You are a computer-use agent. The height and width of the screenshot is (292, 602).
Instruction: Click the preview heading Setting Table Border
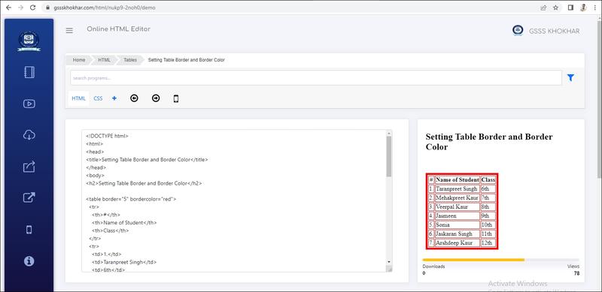(488, 142)
